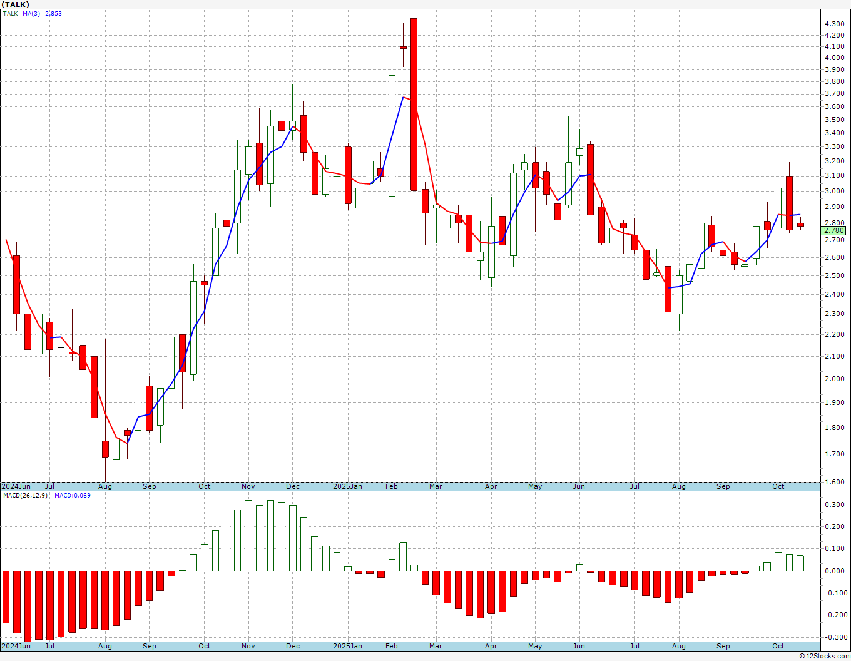Click Feb on the MACD time axis
Screen dimensions: 851x661
pos(392,646)
